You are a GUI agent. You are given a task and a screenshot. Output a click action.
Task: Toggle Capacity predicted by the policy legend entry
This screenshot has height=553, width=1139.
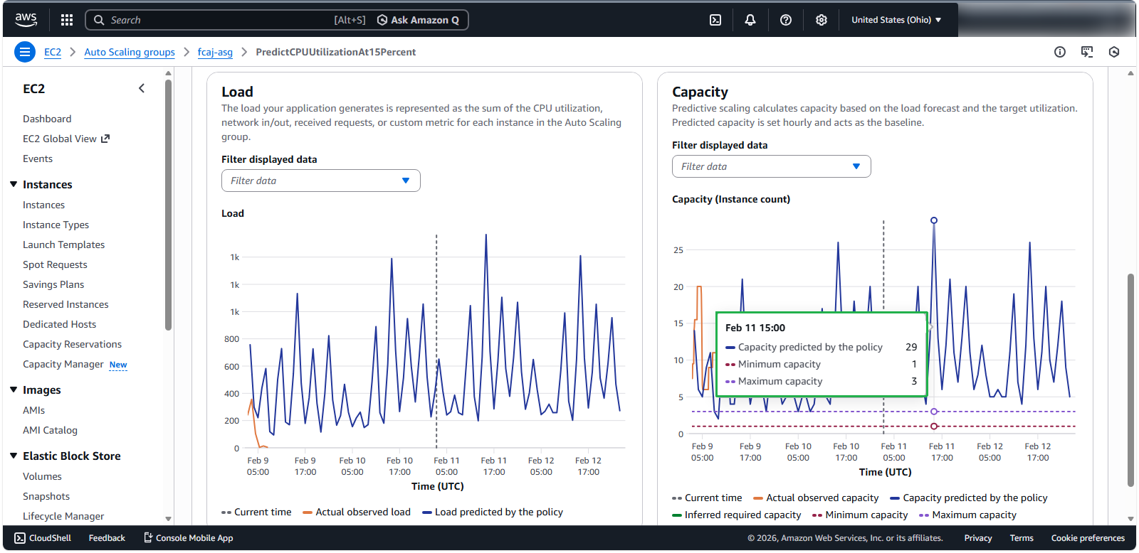969,498
